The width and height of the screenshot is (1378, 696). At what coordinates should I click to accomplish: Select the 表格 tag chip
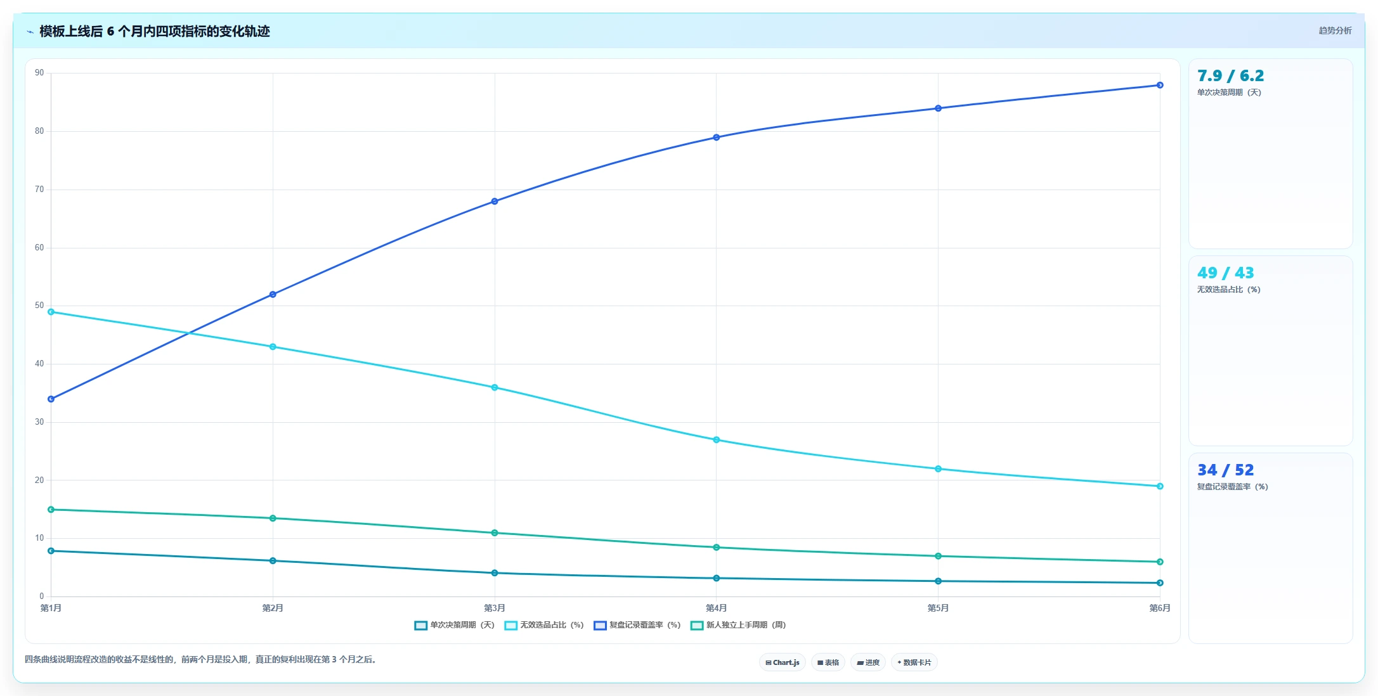(828, 662)
